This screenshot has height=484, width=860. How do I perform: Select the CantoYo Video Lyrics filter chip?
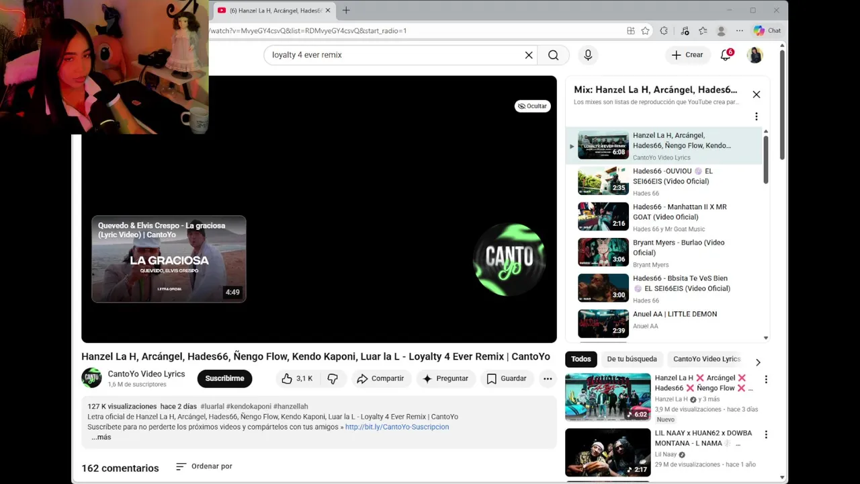[706, 359]
